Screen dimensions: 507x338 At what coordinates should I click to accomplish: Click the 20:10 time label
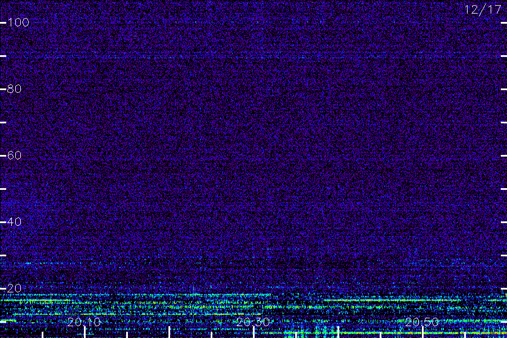84,322
